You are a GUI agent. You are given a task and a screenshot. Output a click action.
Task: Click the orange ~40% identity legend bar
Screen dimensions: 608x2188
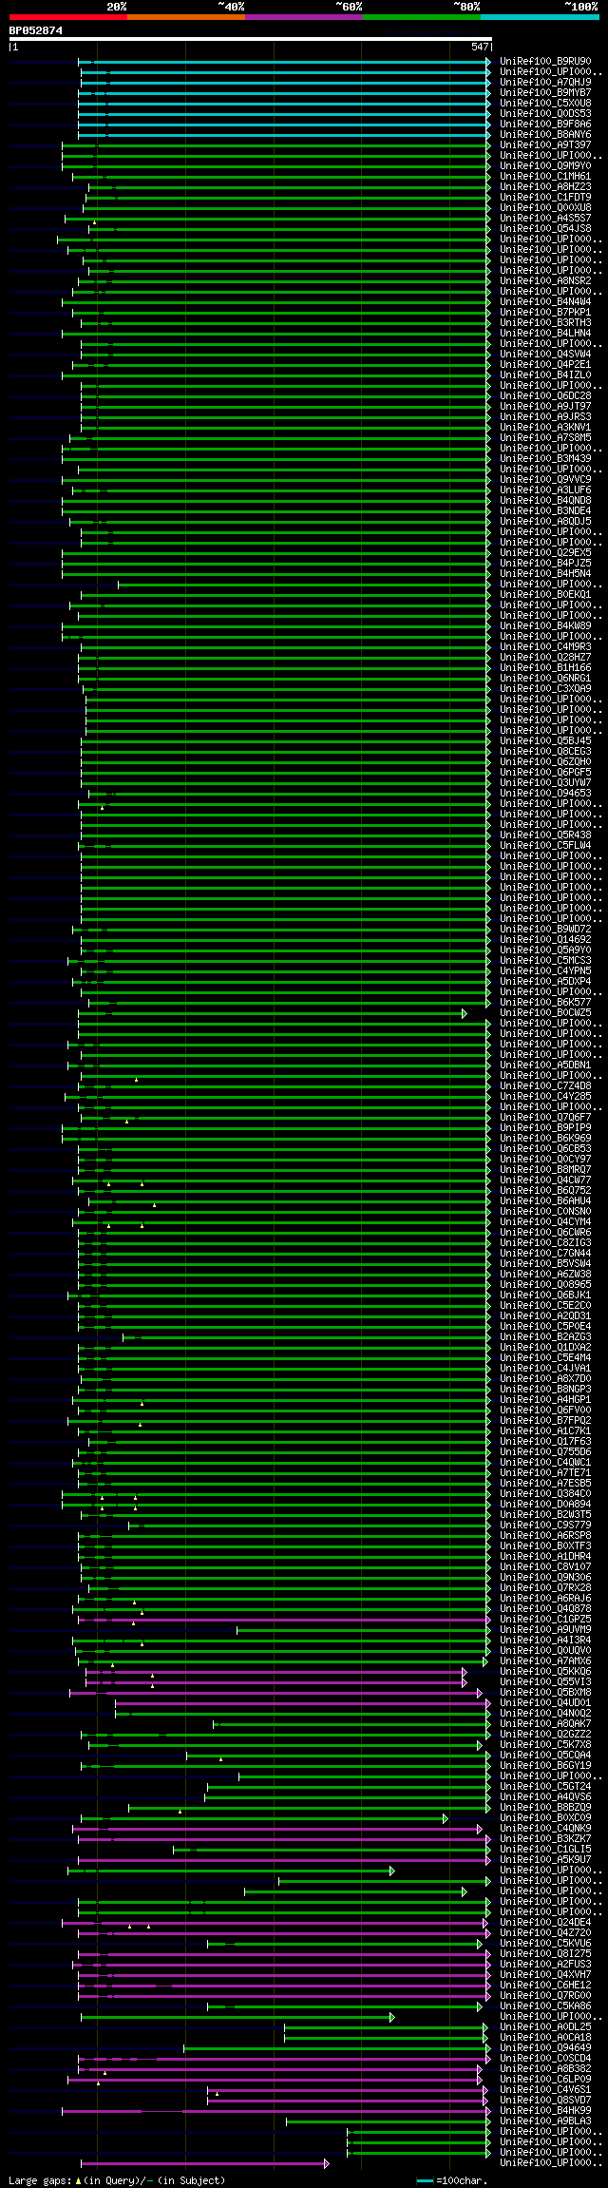coord(185,17)
